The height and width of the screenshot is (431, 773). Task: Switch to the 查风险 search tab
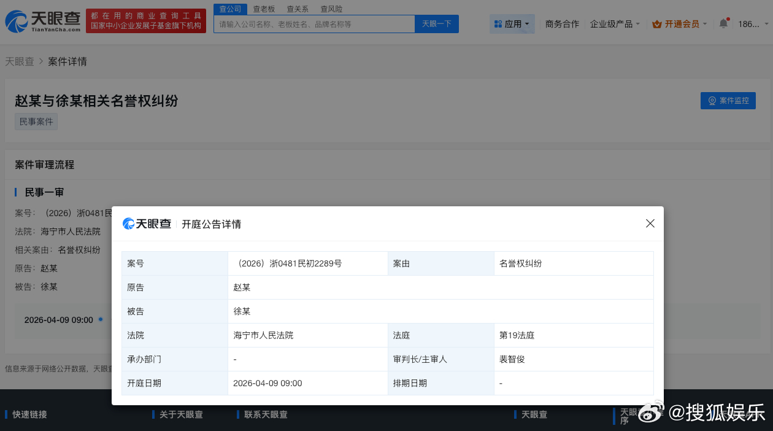pyautogui.click(x=331, y=9)
